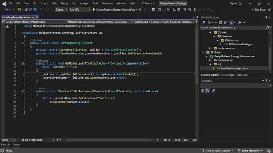Collapse the 04 - Infra folder
Image resolution: width=273 pixels, height=153 pixels.
[203, 52]
